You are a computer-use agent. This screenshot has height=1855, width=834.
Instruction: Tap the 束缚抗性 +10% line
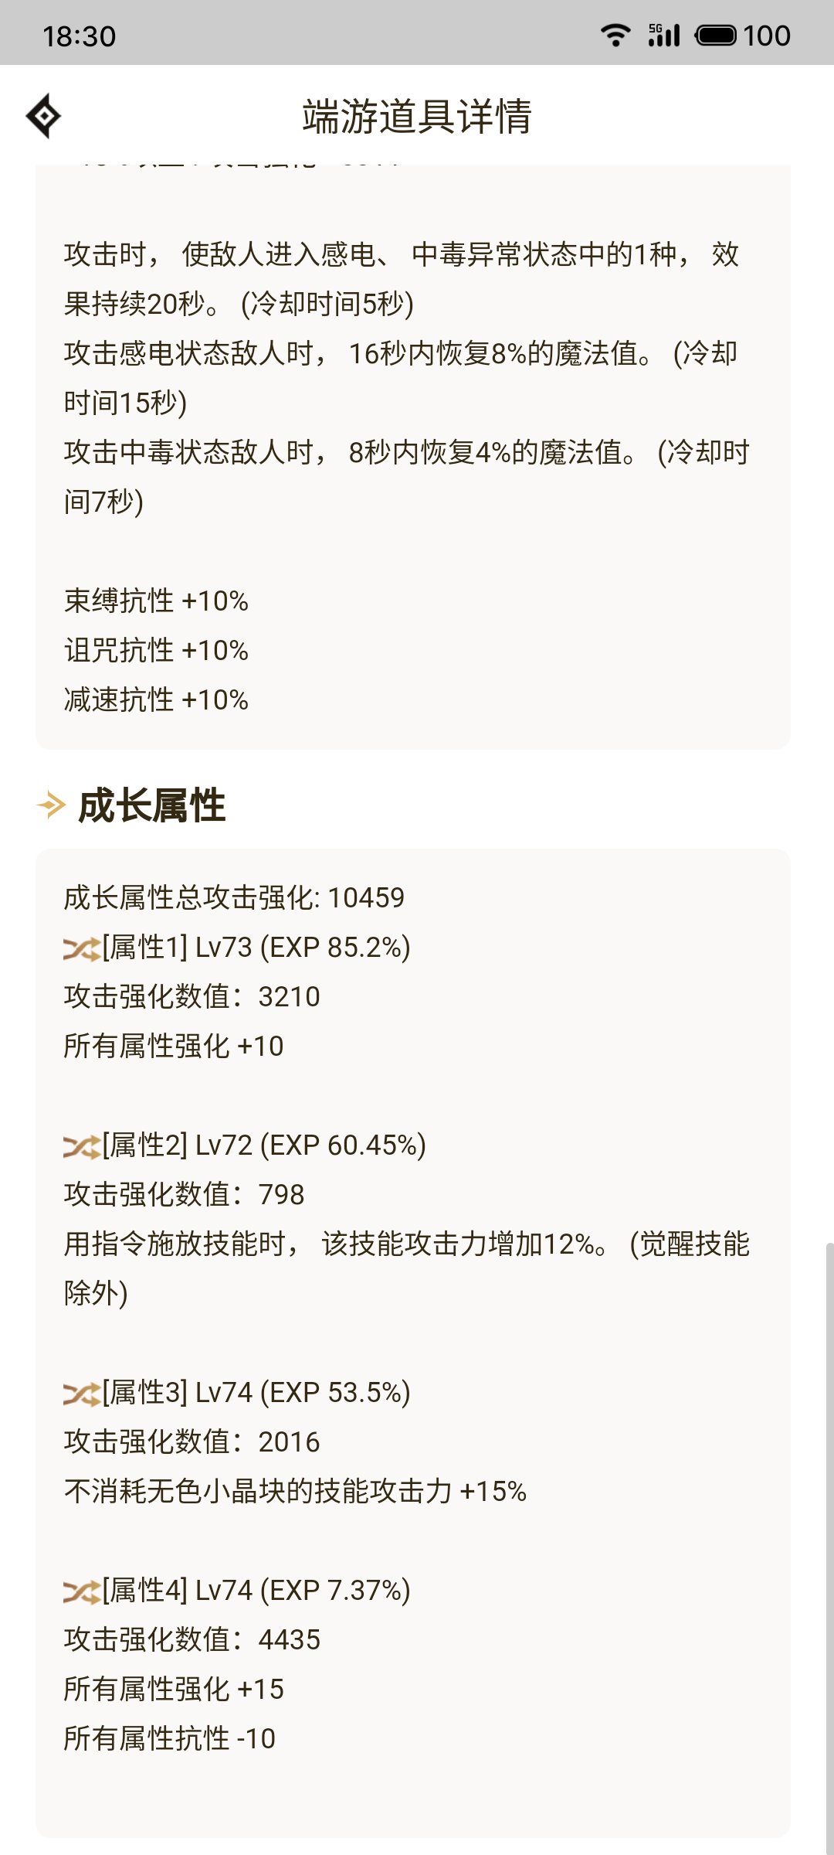coord(156,601)
